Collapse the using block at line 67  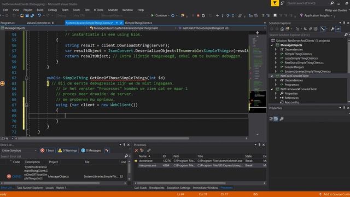tap(27, 105)
